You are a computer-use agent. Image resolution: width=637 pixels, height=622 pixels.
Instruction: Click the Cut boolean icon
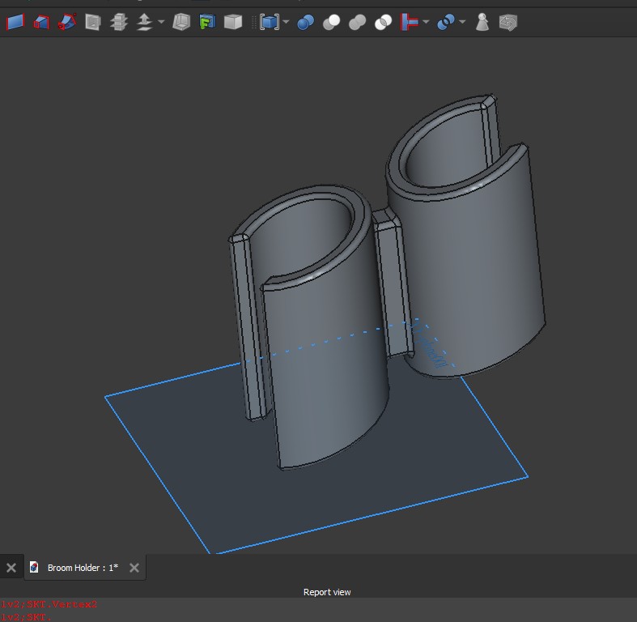click(x=331, y=23)
